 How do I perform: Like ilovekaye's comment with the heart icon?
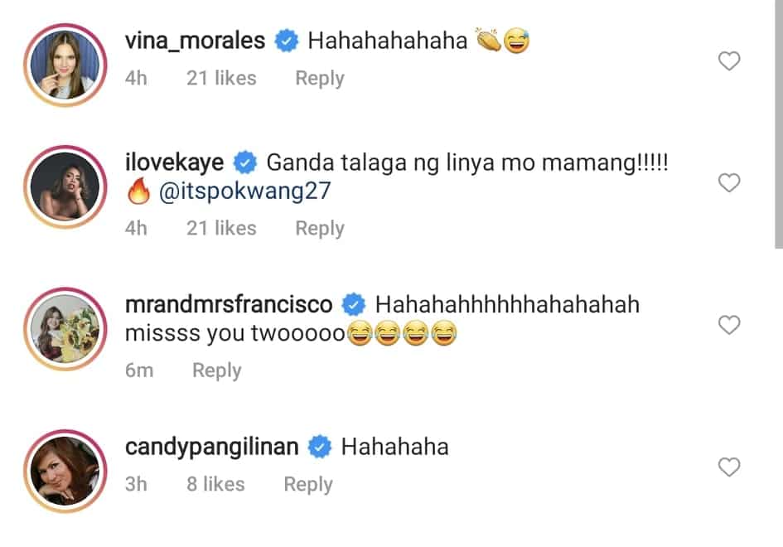[728, 183]
